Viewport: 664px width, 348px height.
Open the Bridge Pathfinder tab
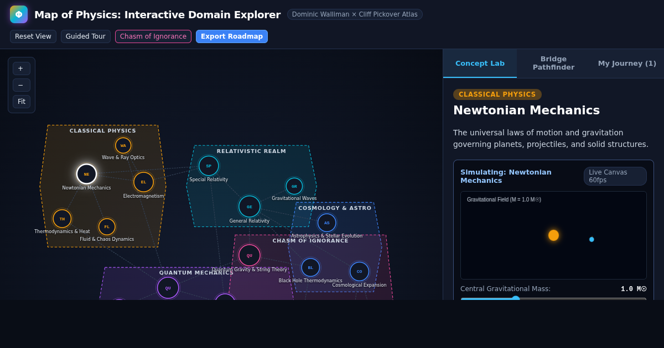pyautogui.click(x=553, y=64)
